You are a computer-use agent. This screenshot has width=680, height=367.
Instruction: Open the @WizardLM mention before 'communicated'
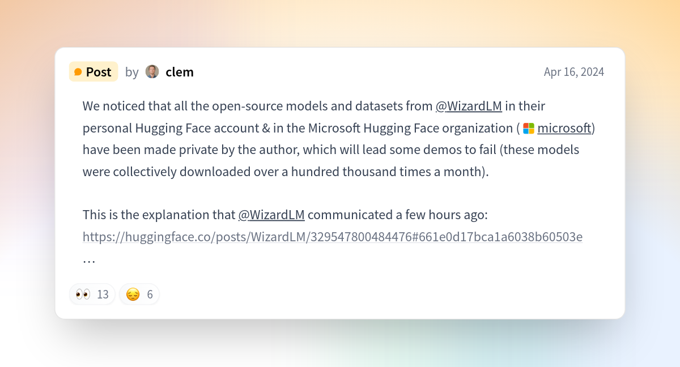click(271, 215)
